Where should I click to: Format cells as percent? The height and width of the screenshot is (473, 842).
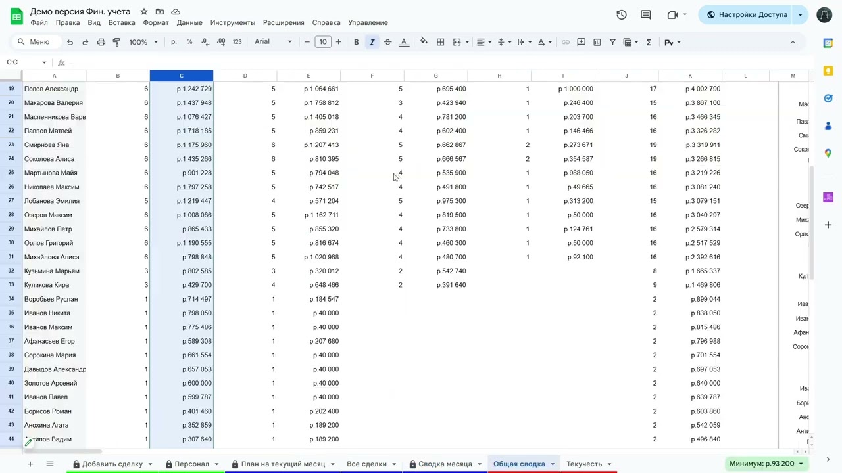point(189,42)
